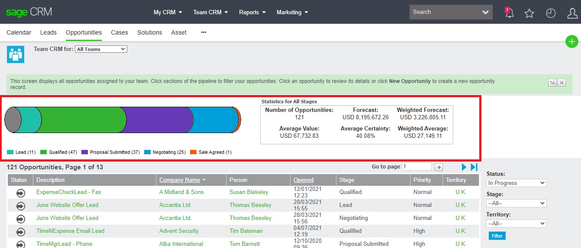This screenshot has height=248, width=581.
Task: Open the user profile icon
Action: pos(572,13)
